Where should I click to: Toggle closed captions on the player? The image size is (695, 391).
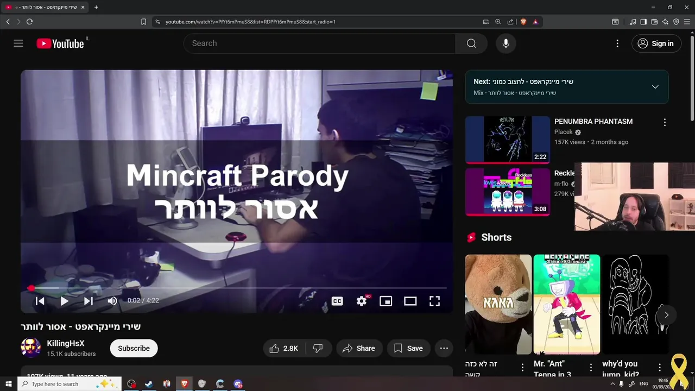click(337, 301)
